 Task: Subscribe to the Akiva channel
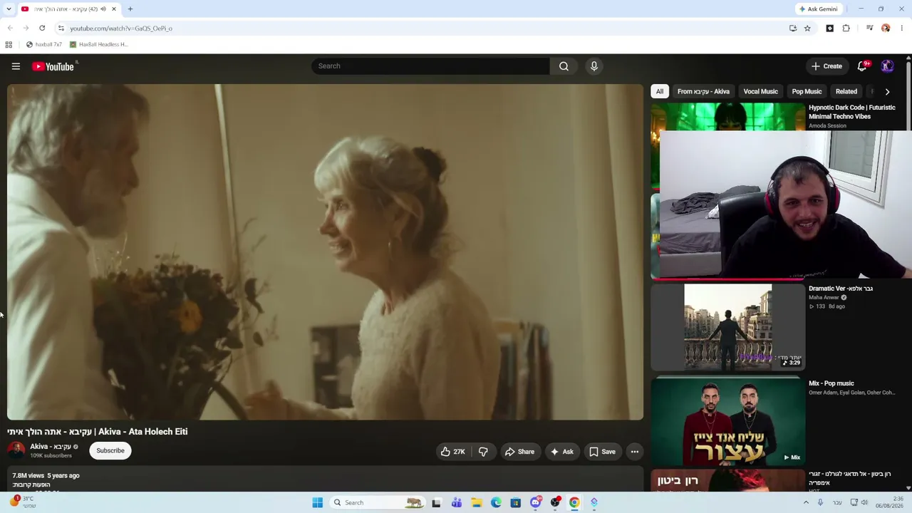(x=110, y=450)
